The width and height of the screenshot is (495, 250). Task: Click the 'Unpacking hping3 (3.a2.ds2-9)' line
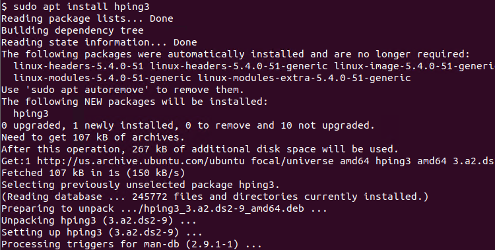coord(99,220)
